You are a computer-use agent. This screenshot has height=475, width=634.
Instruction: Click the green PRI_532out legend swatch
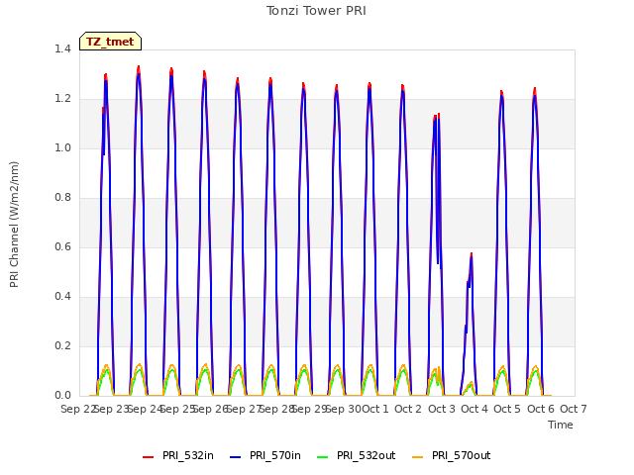[x=323, y=457]
